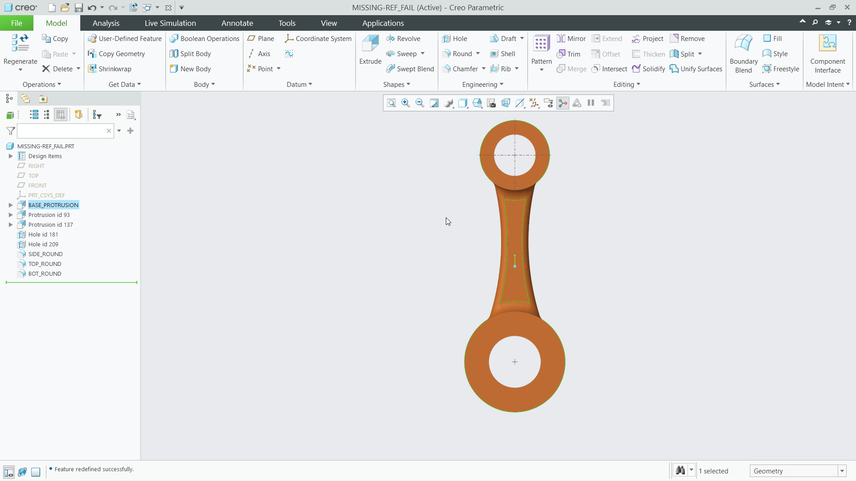
Task: Click the User-Defined Feature button
Action: coord(124,39)
